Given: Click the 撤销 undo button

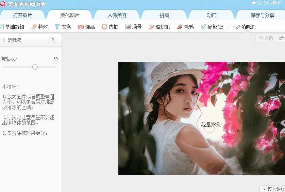Looking at the screenshot, I should click(x=266, y=38).
